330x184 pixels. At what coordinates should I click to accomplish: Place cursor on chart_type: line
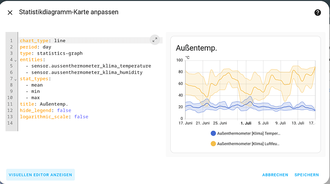point(43,40)
